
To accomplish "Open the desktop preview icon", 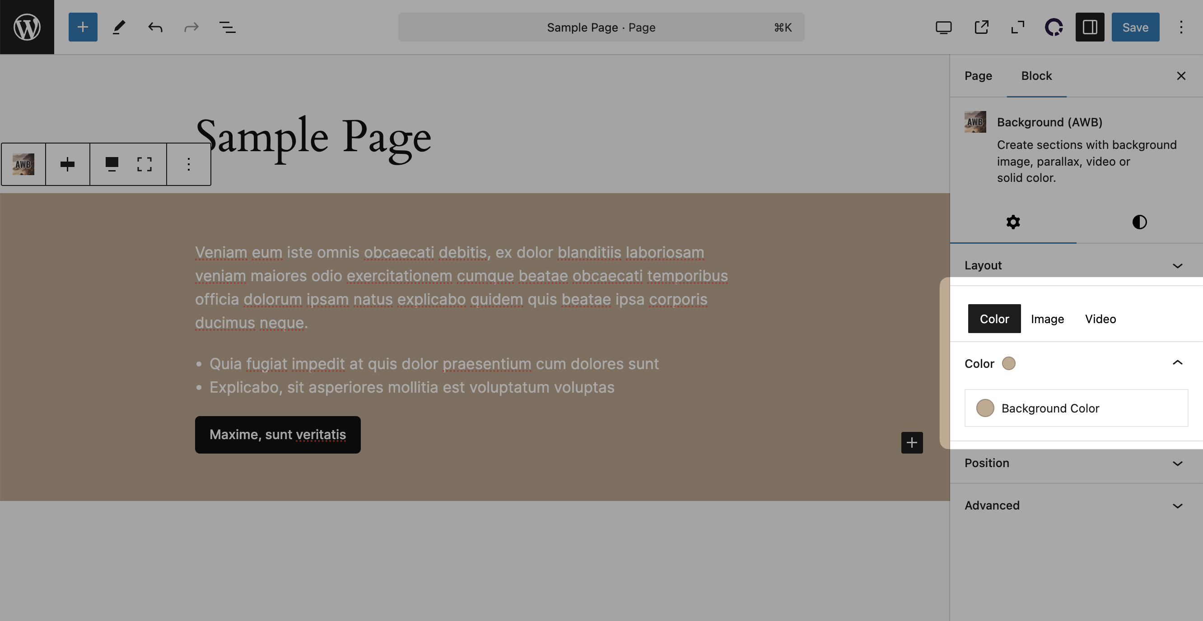I will coord(943,27).
